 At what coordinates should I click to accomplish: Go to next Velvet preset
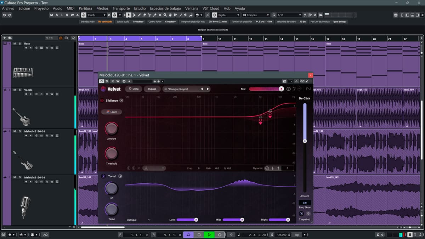pos(208,89)
